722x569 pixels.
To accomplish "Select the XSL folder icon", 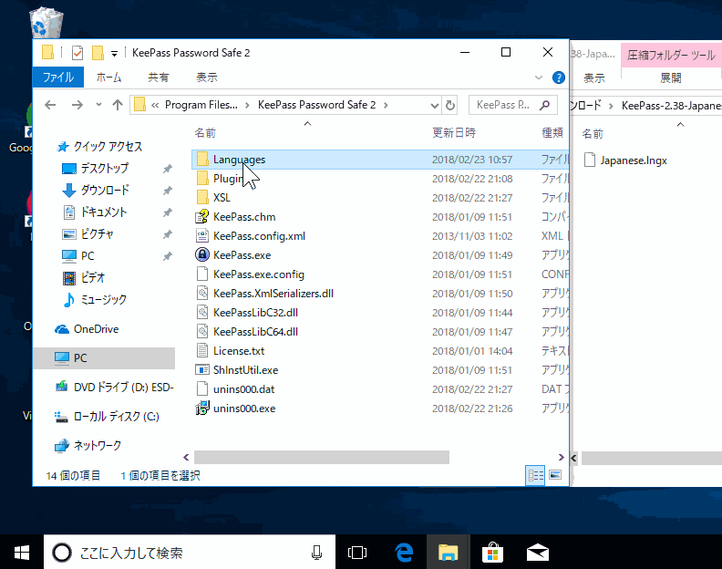I will point(202,198).
